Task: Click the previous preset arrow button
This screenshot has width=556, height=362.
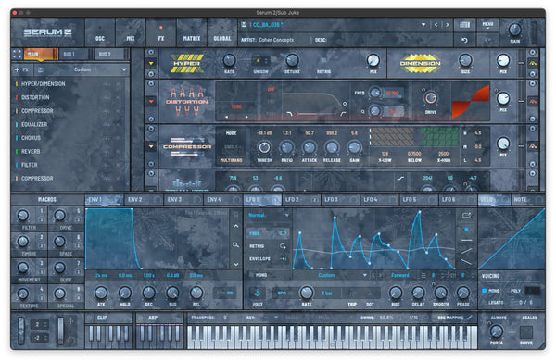Action: click(x=436, y=25)
